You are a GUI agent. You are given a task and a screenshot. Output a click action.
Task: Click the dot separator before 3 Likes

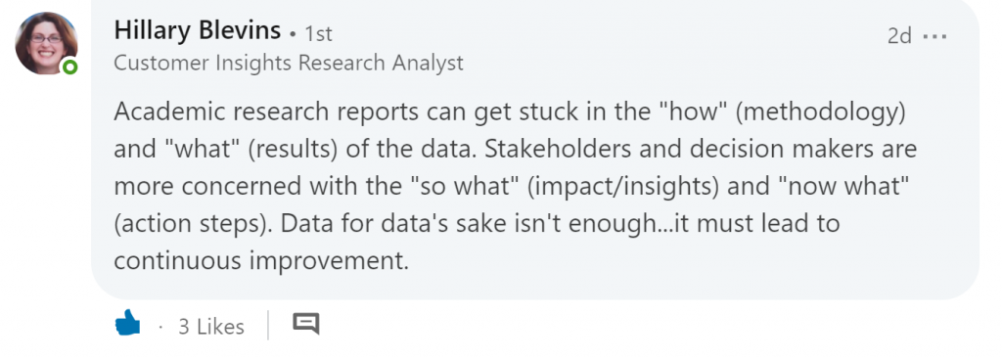click(159, 328)
